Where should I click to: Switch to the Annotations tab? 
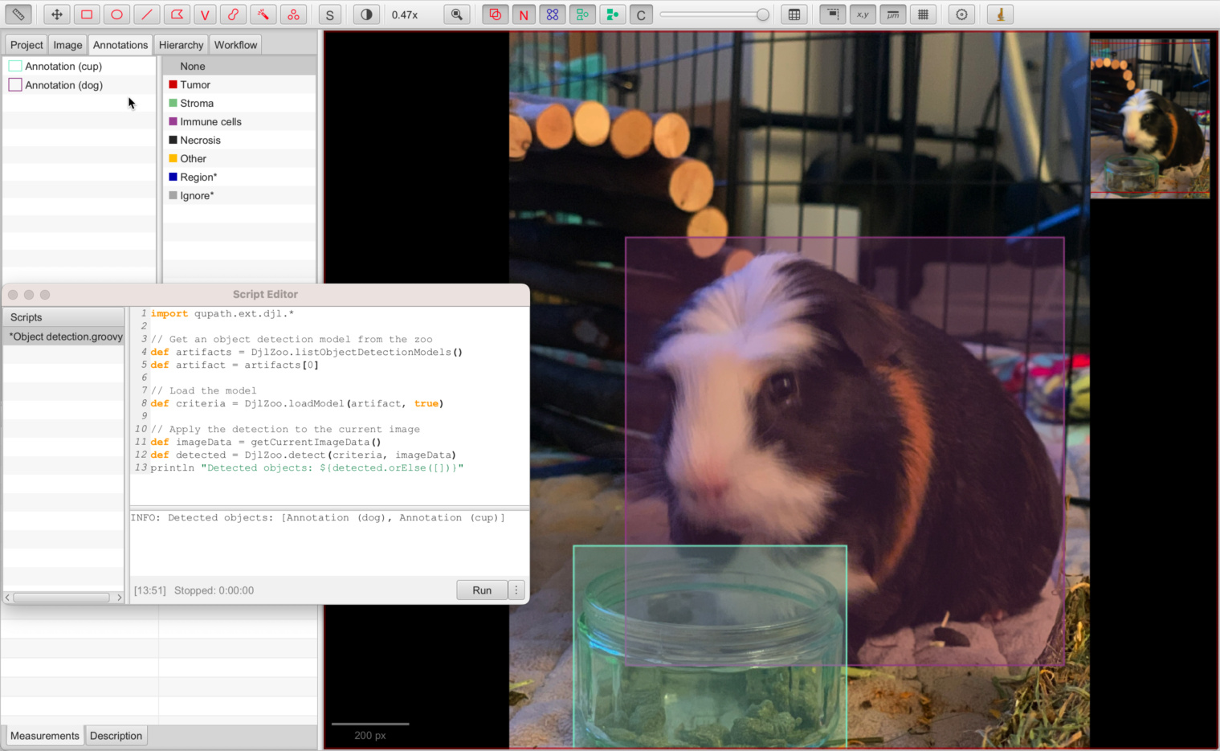pos(120,45)
